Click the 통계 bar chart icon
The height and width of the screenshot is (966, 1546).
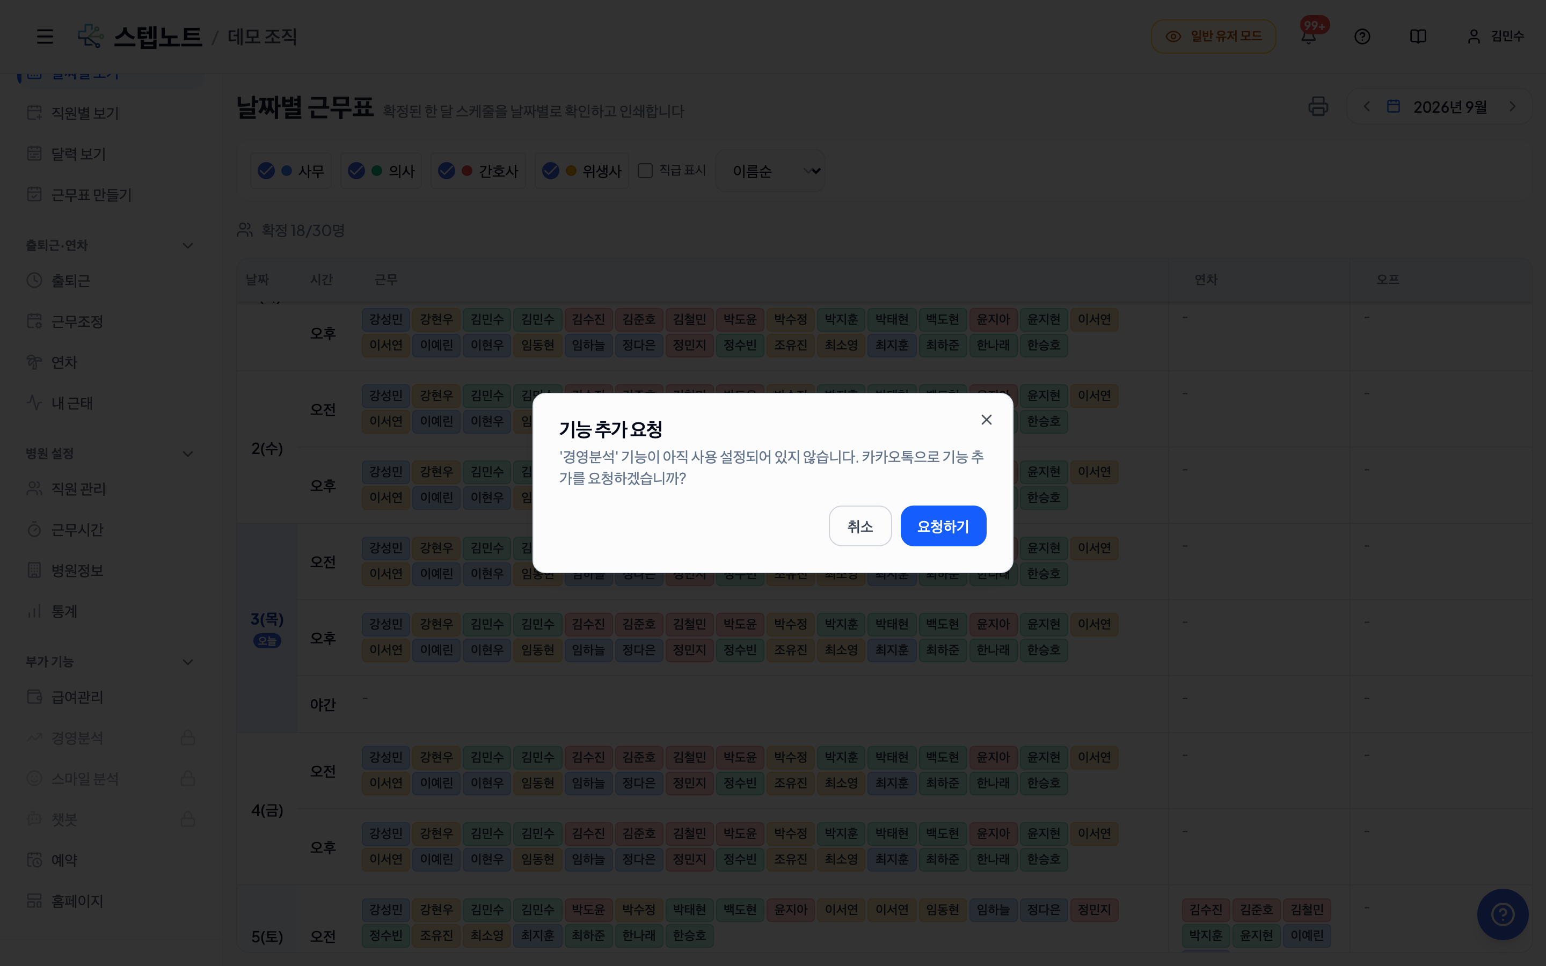[x=34, y=611]
